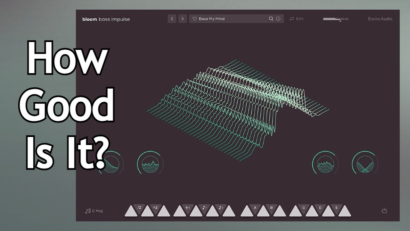Go to the next preset with right arrow
Image resolution: width=410 pixels, height=231 pixels.
183,19
